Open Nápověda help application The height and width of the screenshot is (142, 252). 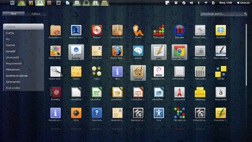click(x=97, y=114)
